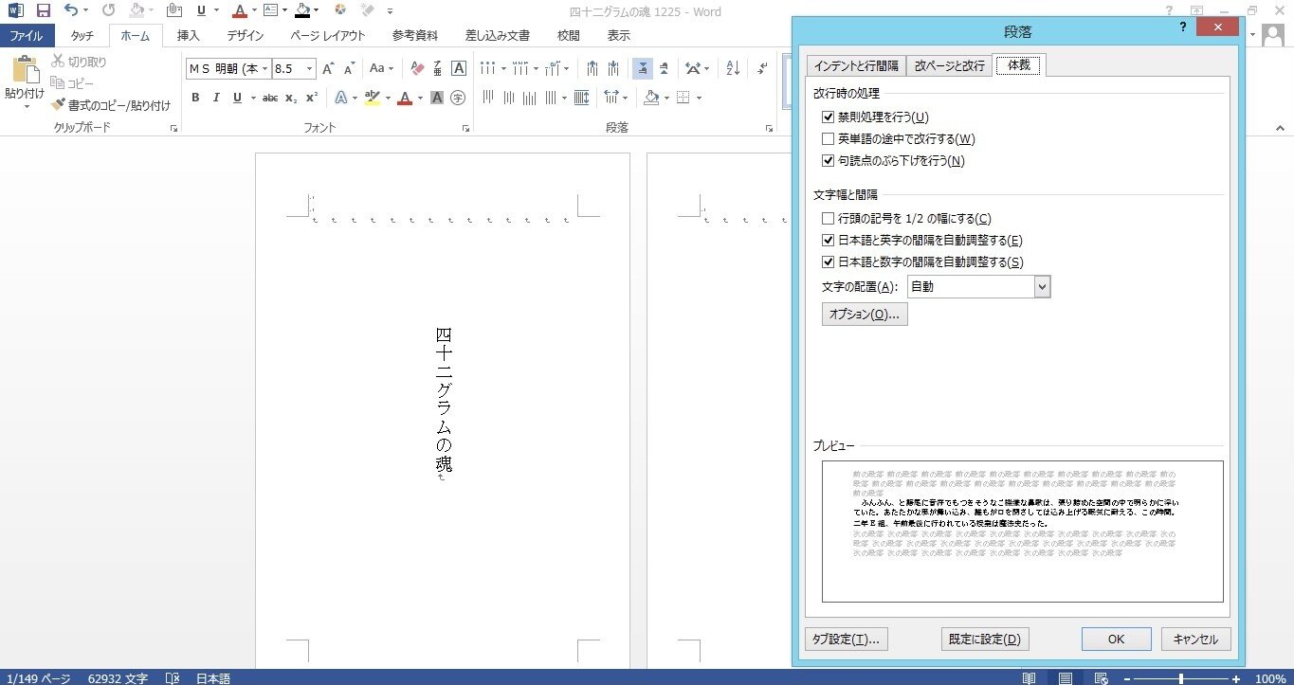Apply Subscript formatting

coord(291,98)
